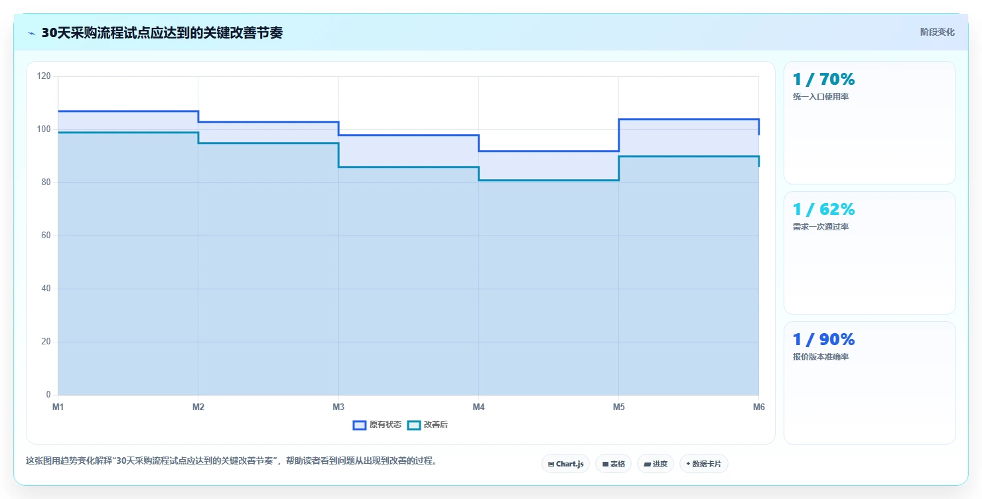Click the blue 原有状态 line at M5 segment

click(x=689, y=119)
